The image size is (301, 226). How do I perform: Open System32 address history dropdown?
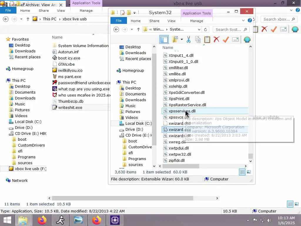[199, 30]
